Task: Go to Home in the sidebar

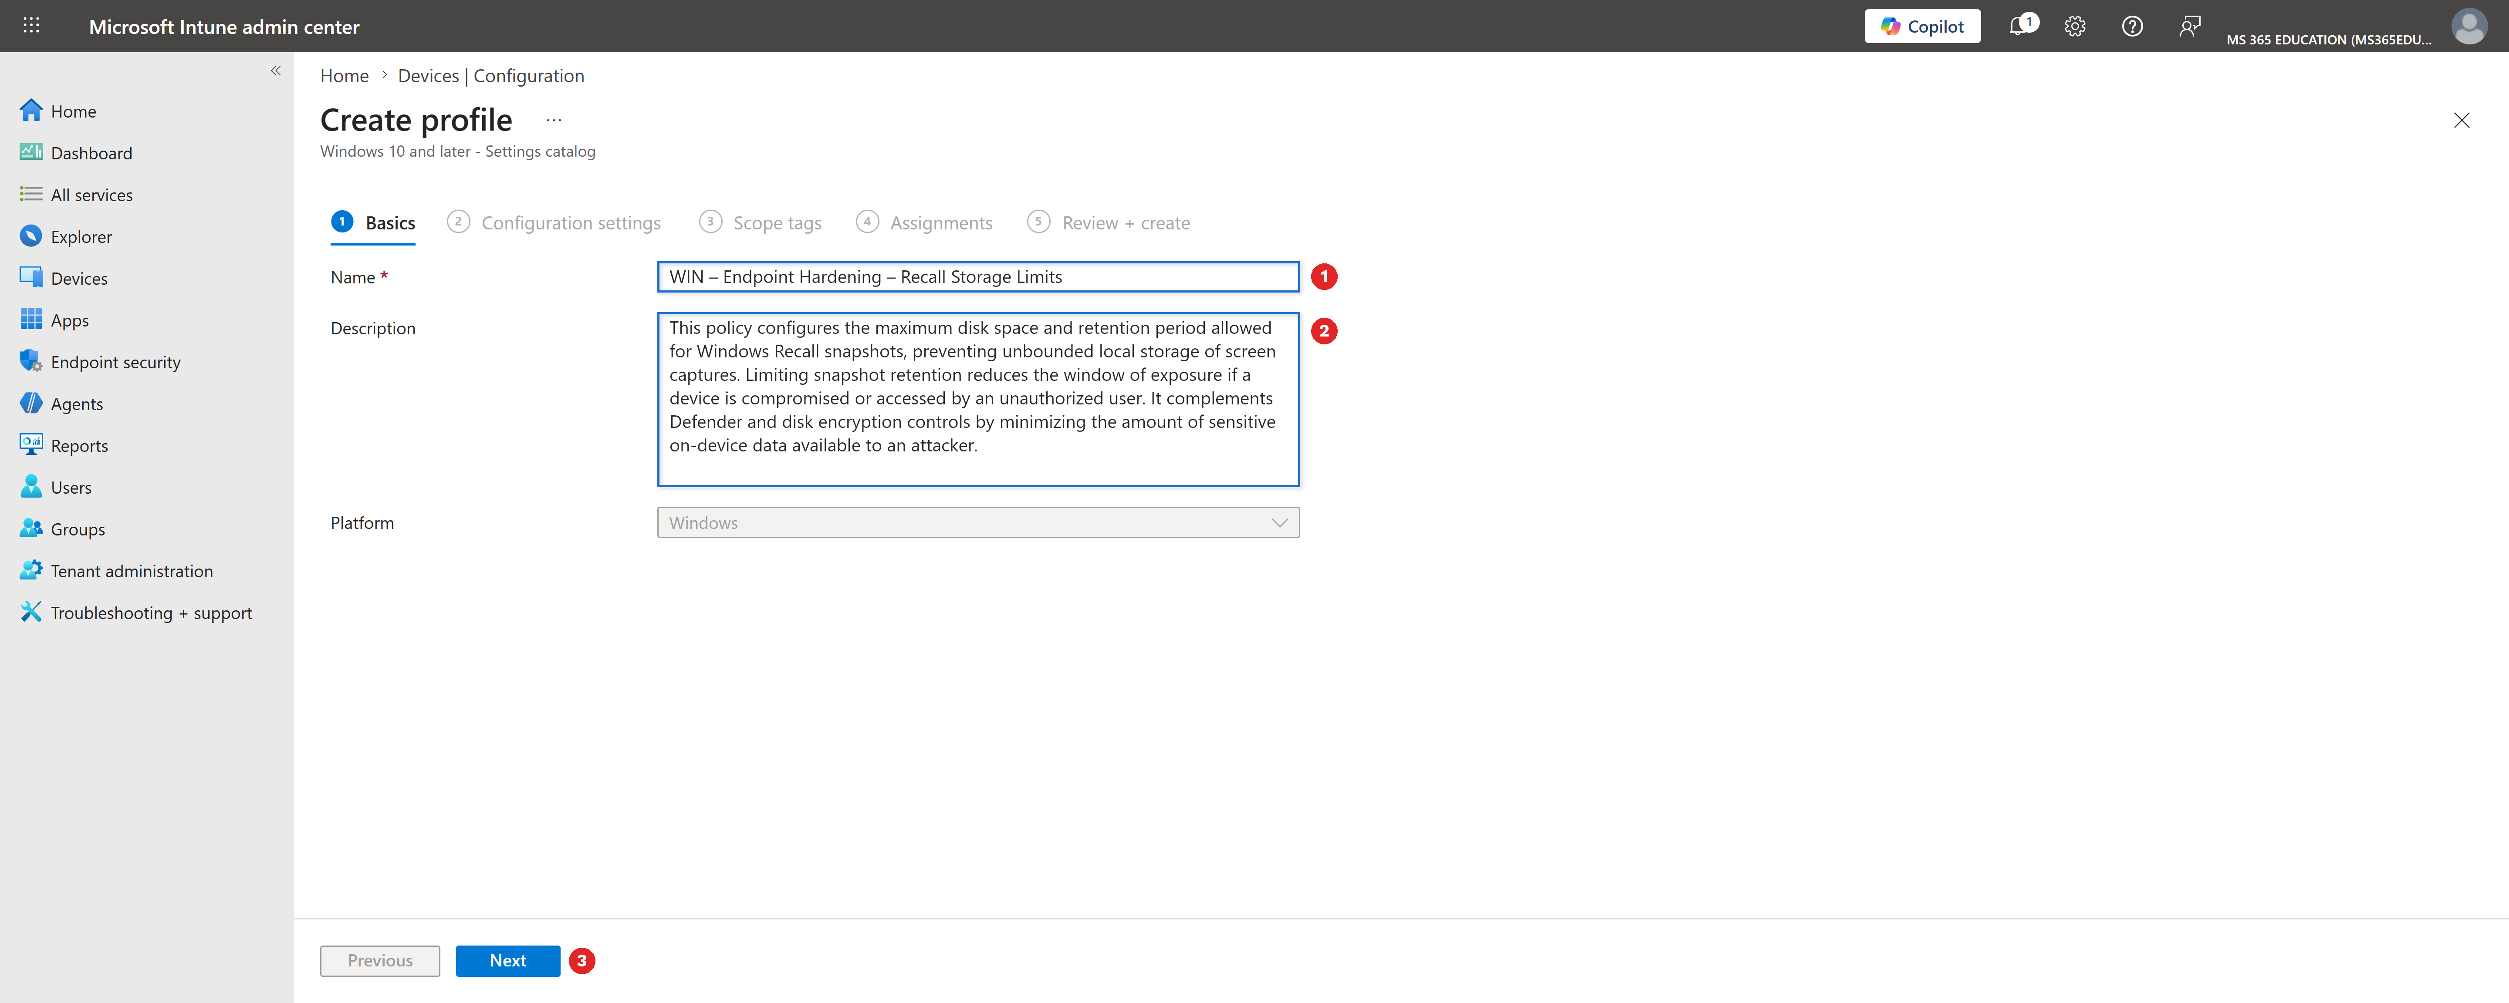Action: click(x=73, y=111)
